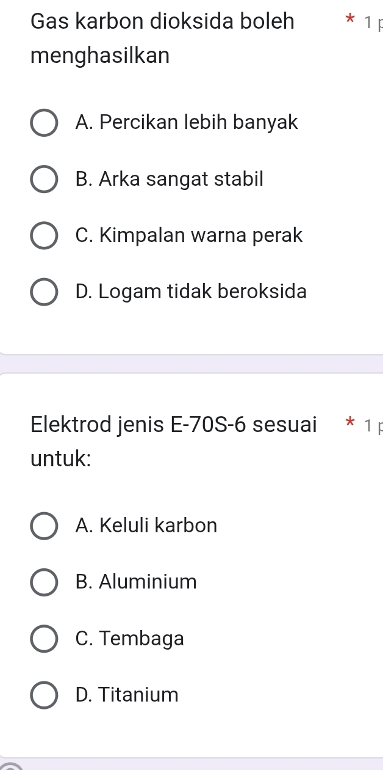This screenshot has width=383, height=770.
Task: Click the "D. Logam tidak beroksida" option label
Action: (191, 291)
